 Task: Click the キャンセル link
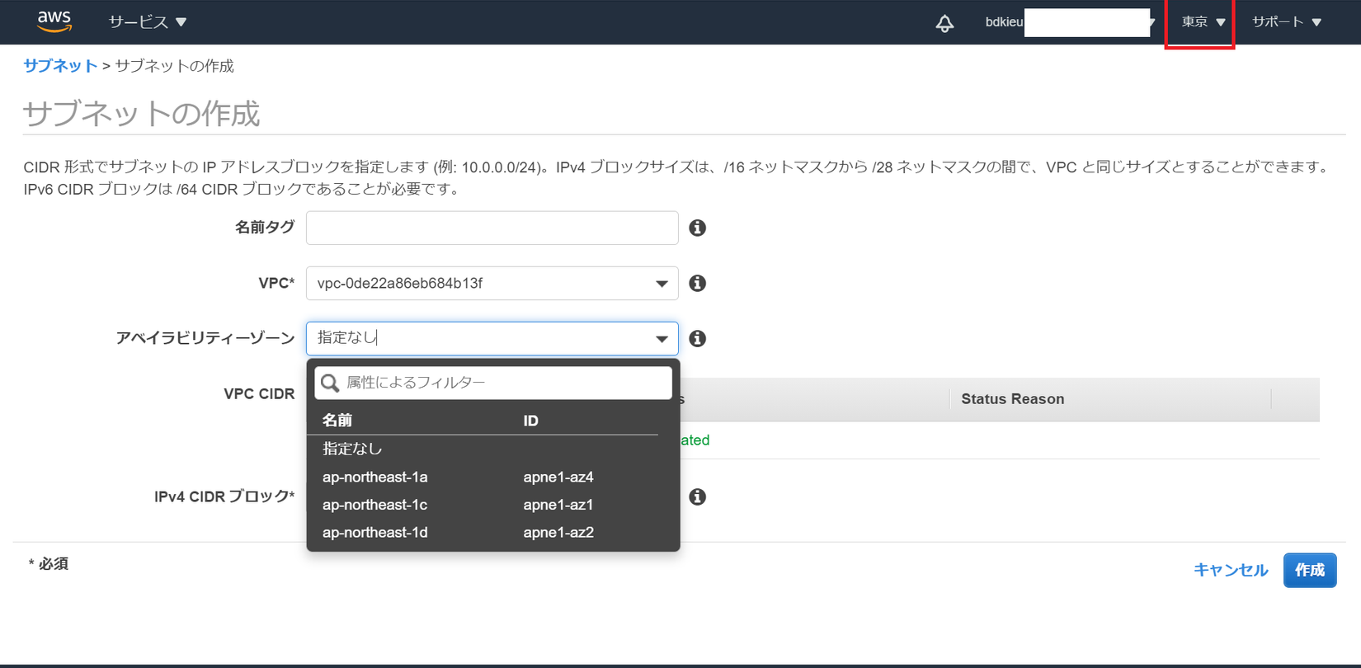click(x=1230, y=570)
